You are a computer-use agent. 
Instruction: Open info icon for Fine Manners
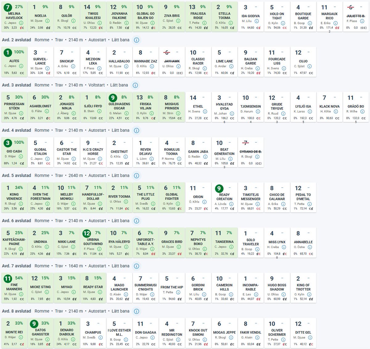pyautogui.click(x=21, y=294)
